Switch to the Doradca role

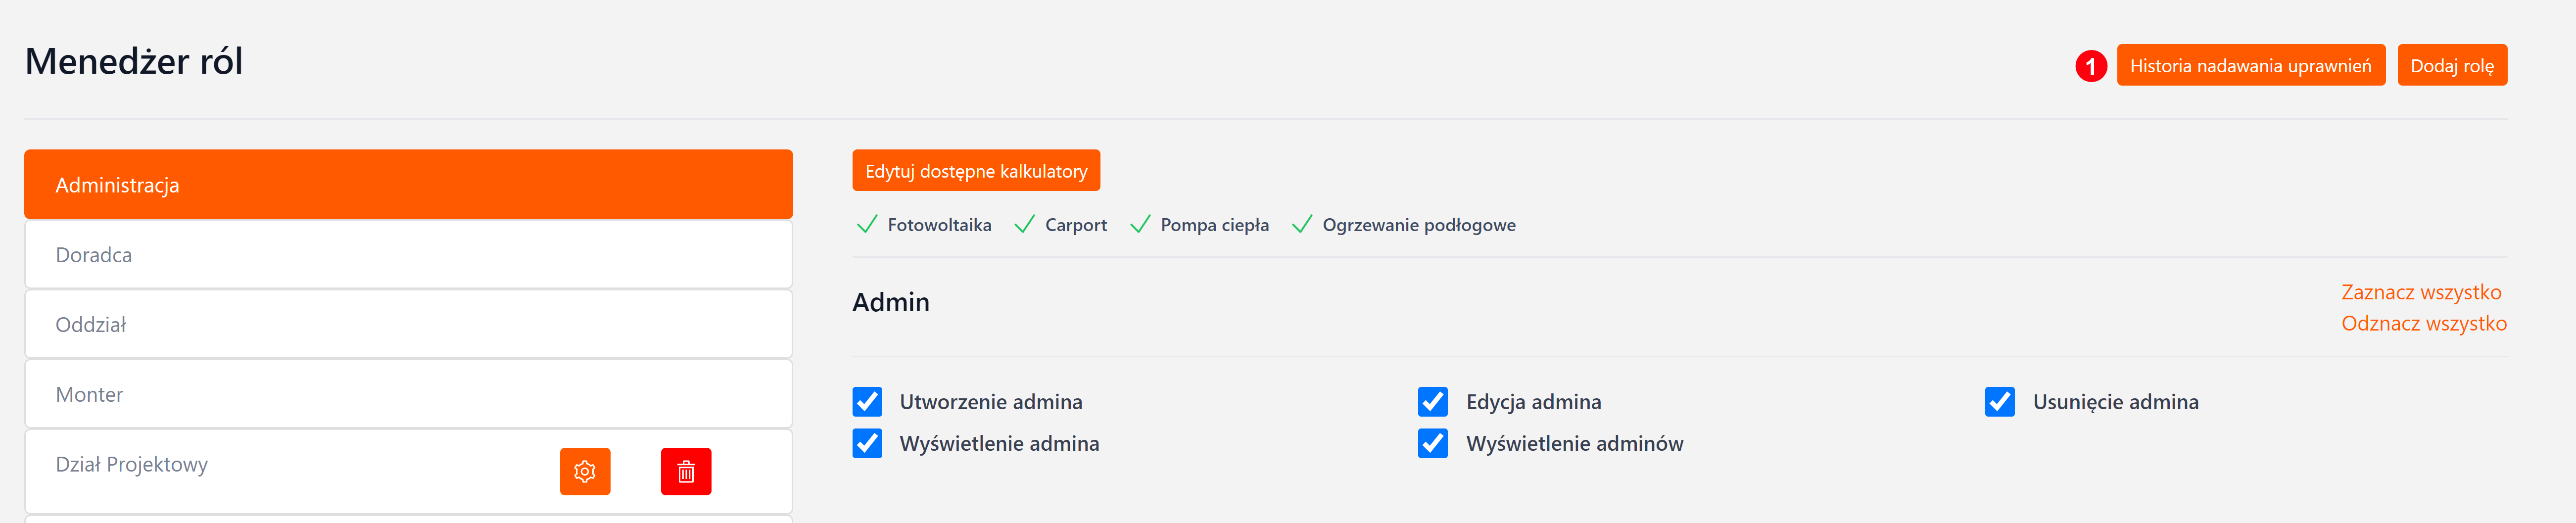[408, 255]
